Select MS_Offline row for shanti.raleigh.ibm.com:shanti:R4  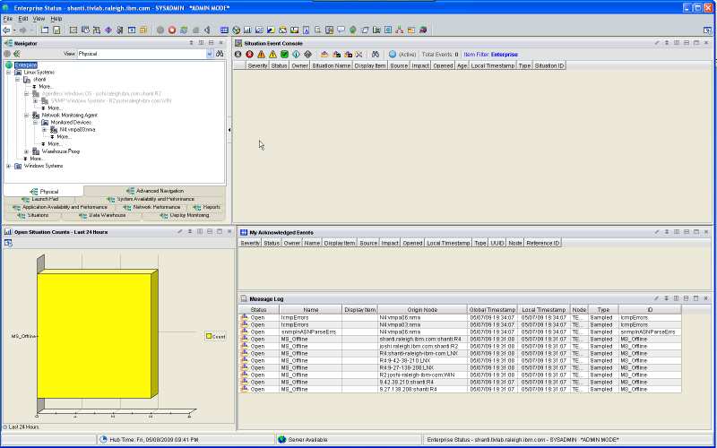point(460,340)
